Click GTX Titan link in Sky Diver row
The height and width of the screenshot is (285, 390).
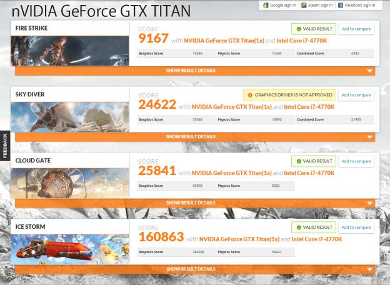(x=231, y=107)
